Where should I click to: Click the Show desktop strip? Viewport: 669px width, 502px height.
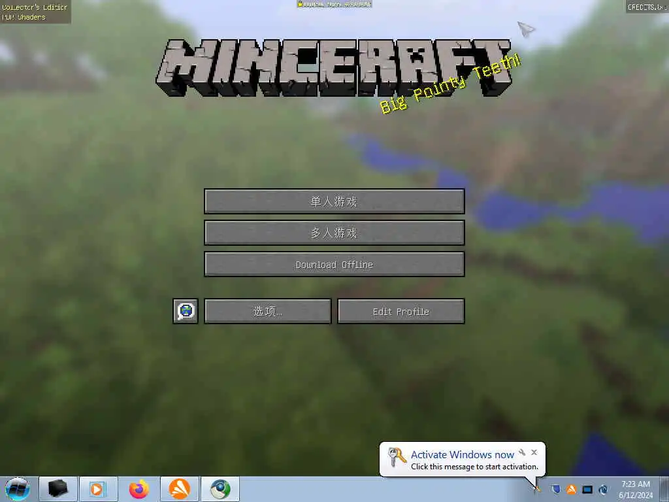(664, 489)
